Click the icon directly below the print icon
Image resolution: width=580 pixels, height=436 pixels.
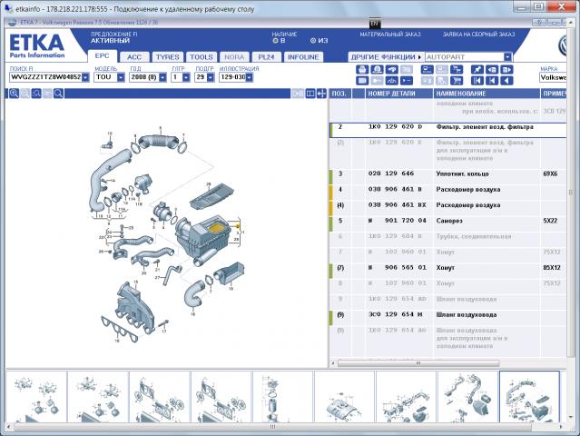(362, 81)
